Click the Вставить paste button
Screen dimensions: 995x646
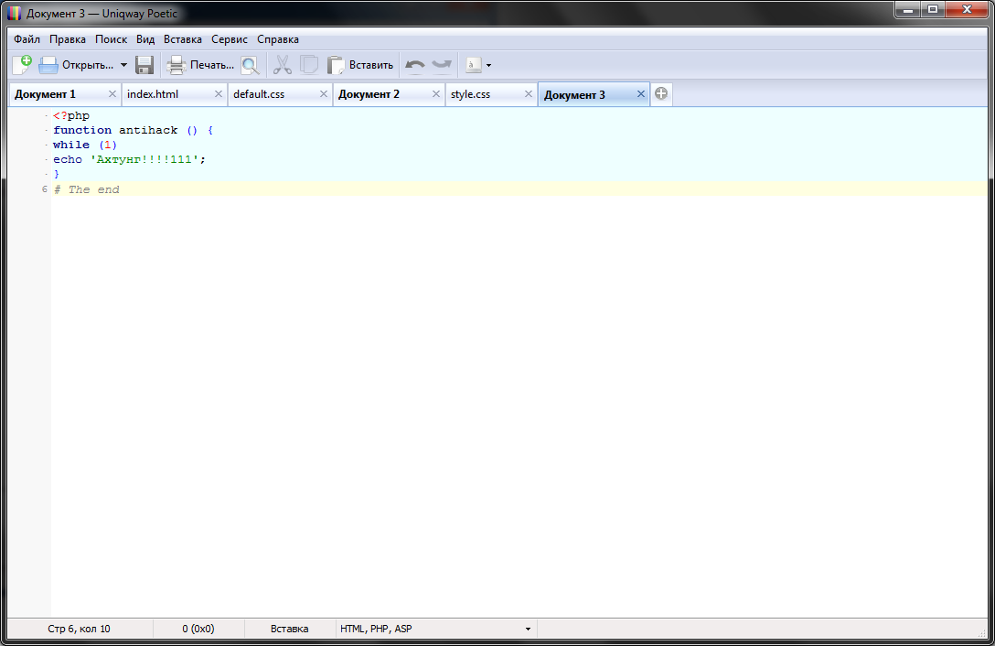(361, 65)
